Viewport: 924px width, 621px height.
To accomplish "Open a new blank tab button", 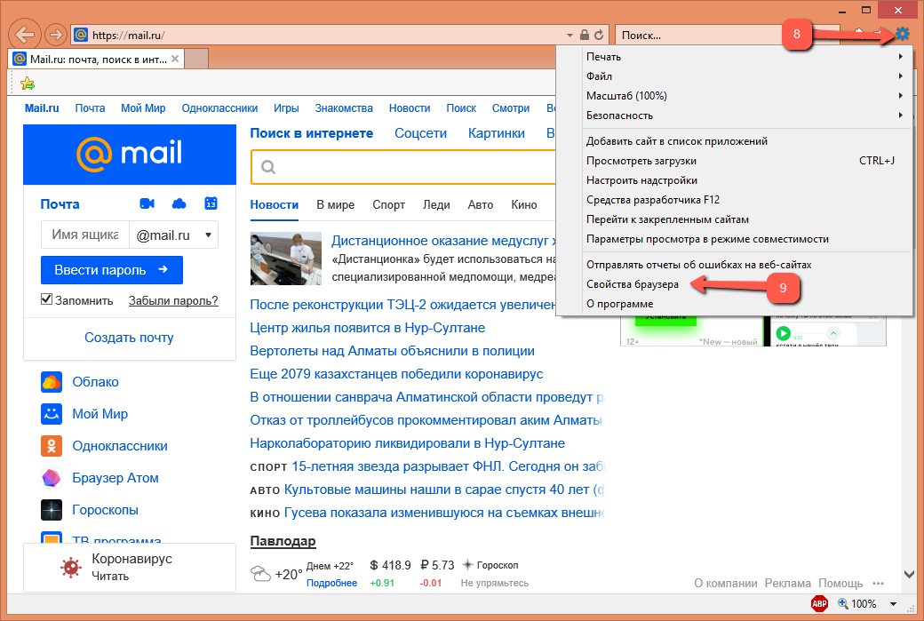I will (197, 59).
